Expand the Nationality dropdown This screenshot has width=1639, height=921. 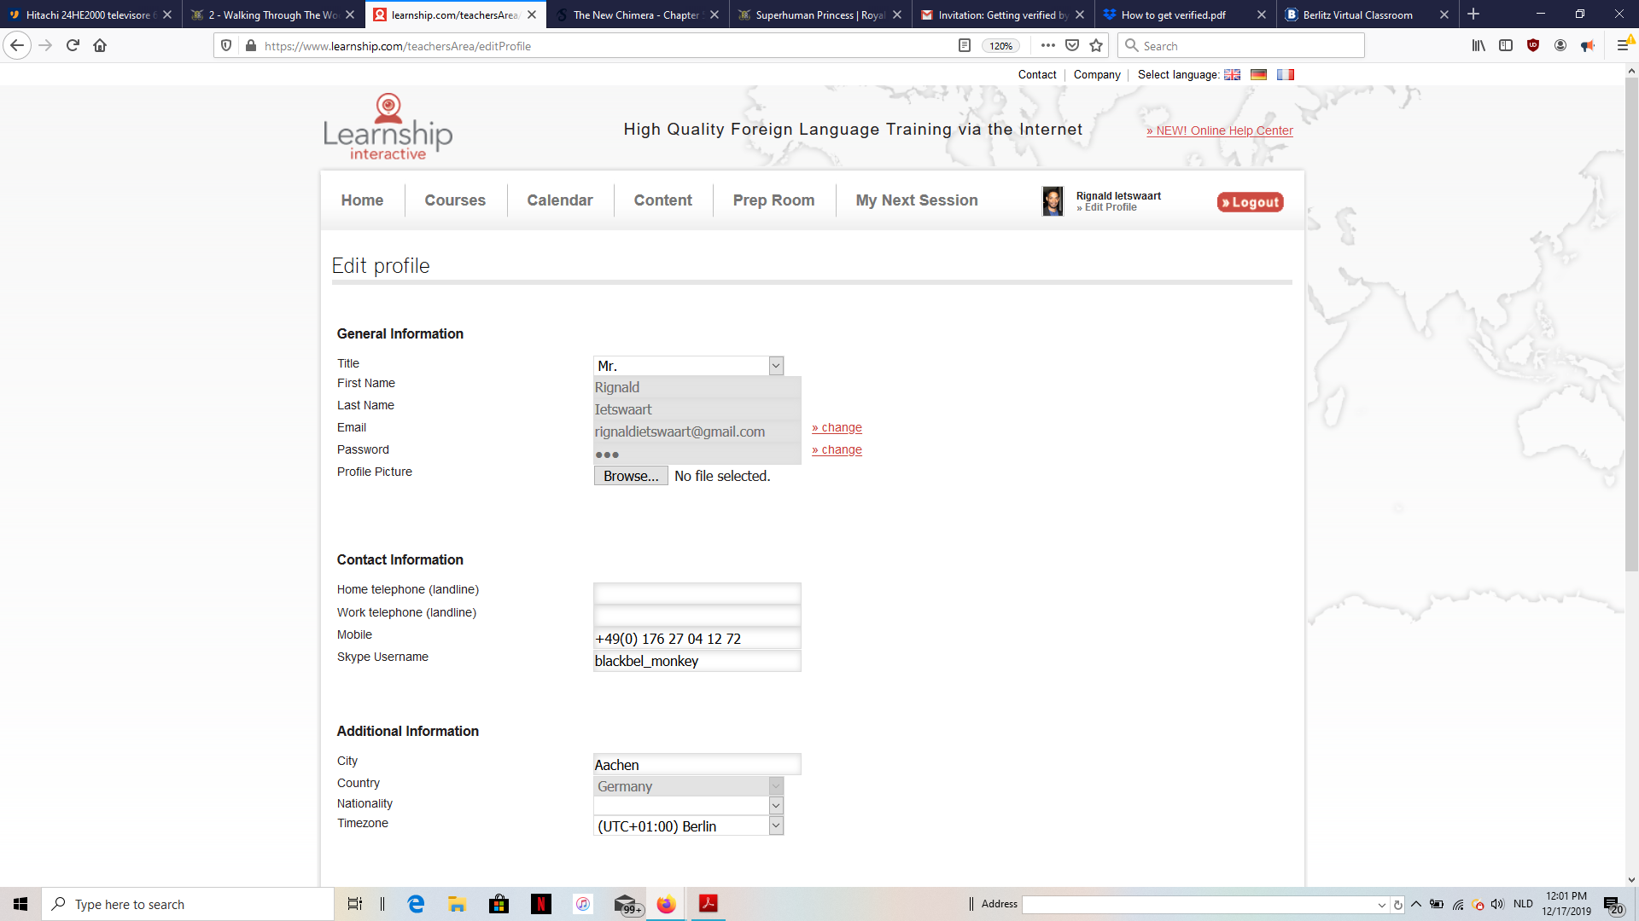pyautogui.click(x=688, y=805)
